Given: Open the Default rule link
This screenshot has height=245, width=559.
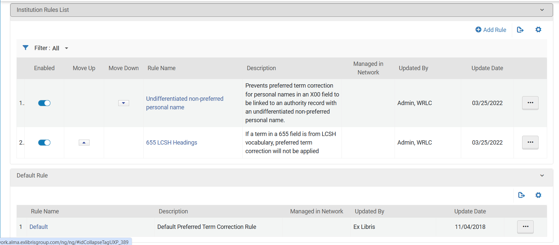Looking at the screenshot, I should [39, 227].
